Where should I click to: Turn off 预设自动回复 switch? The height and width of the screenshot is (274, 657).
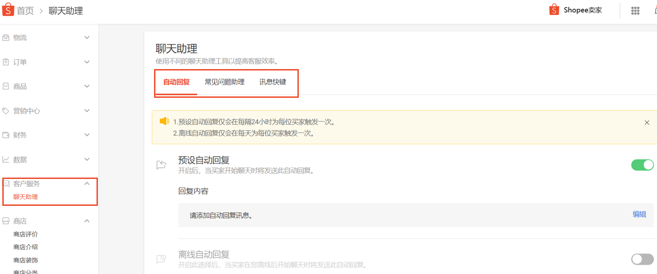point(643,165)
